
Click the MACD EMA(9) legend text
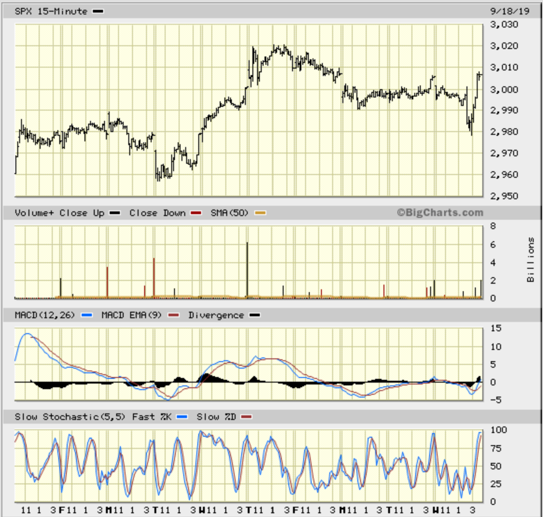pos(132,315)
